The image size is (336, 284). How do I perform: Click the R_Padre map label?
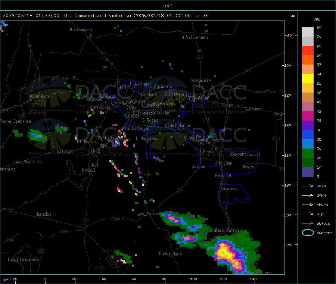[x=214, y=140]
